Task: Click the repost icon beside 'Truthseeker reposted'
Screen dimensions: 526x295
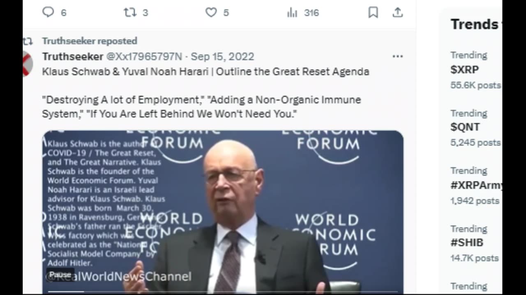Action: (28, 41)
